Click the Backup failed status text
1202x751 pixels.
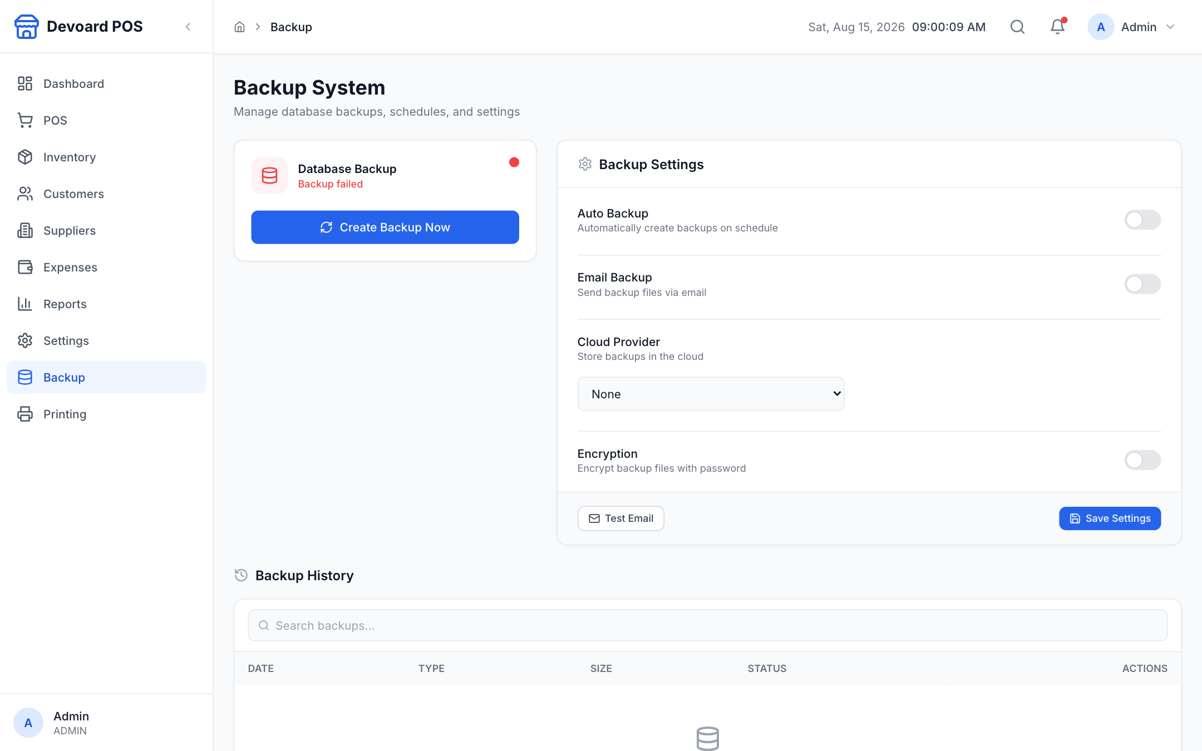(x=330, y=184)
